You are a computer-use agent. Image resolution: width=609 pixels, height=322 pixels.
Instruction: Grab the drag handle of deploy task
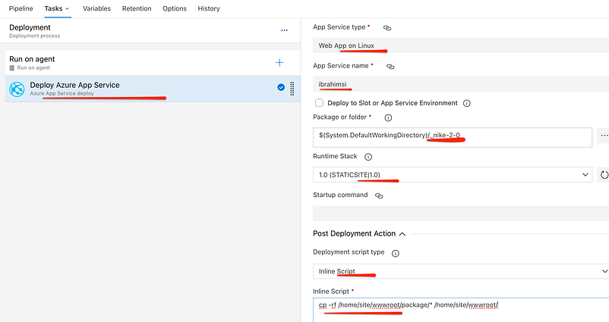[x=292, y=89]
